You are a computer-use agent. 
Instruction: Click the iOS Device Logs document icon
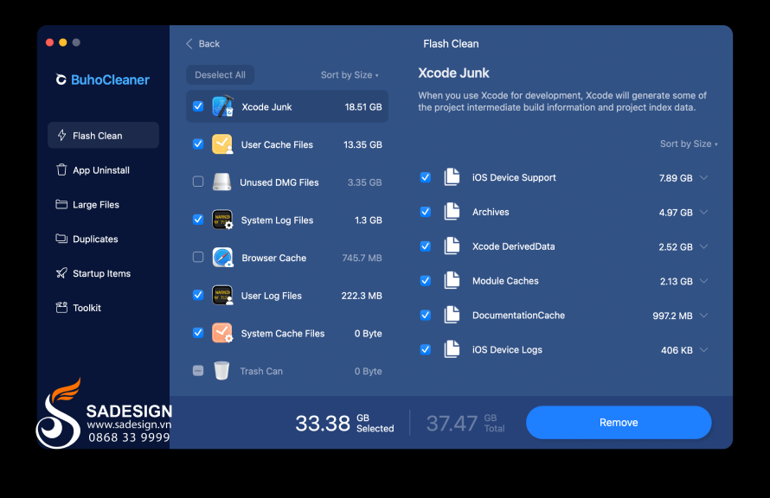(x=452, y=348)
